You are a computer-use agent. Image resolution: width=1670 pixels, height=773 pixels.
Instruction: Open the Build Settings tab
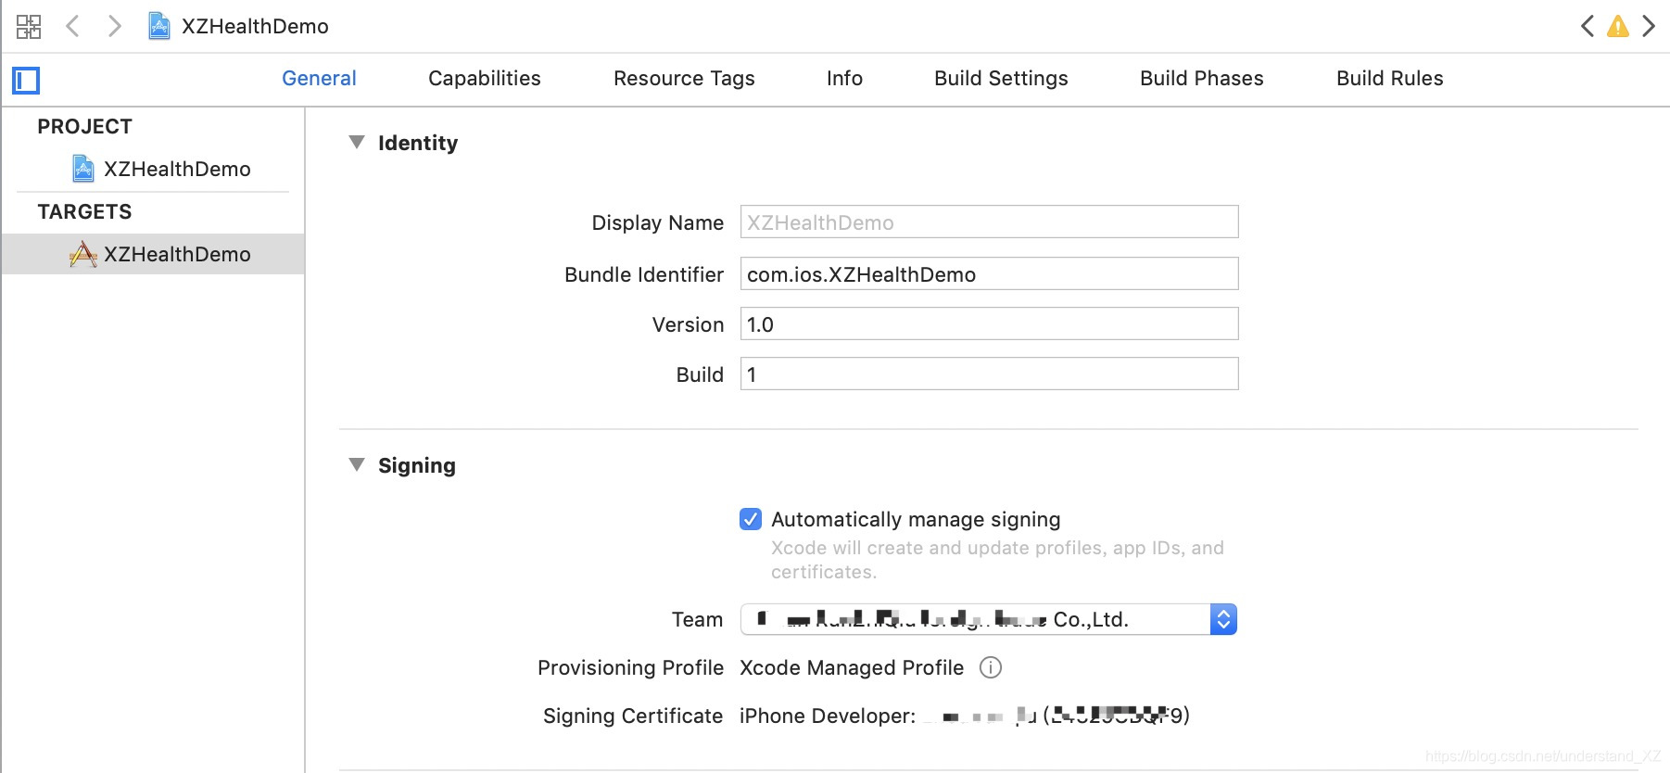coord(1001,79)
